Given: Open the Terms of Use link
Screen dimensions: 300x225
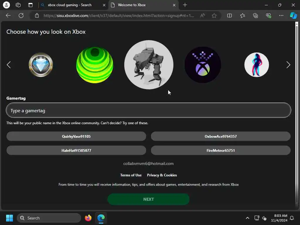Looking at the screenshot, I should (131, 175).
